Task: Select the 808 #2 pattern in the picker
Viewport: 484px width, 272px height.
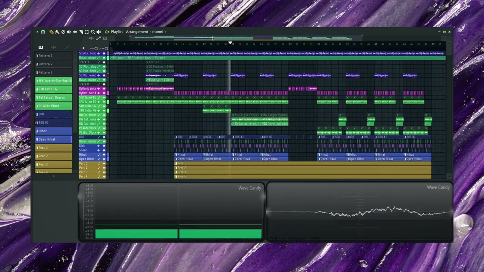Action: (x=54, y=122)
